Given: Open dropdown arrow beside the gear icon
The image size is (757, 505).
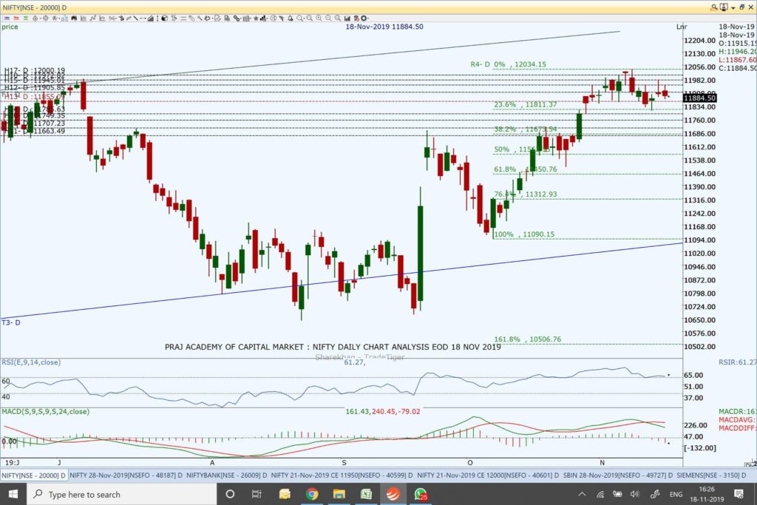Looking at the screenshot, I should click(369, 18).
